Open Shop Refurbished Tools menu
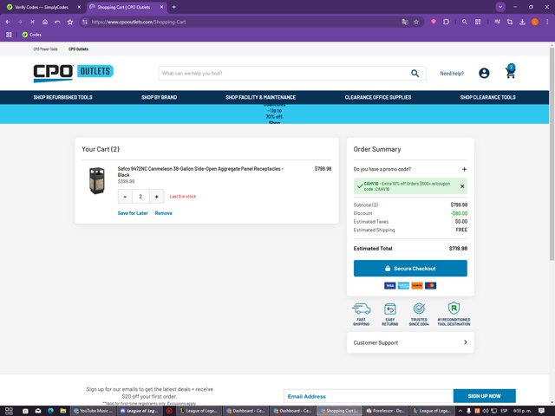The image size is (555, 416). (62, 97)
